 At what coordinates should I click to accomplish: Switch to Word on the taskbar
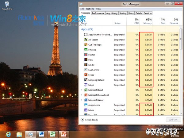point(41,135)
